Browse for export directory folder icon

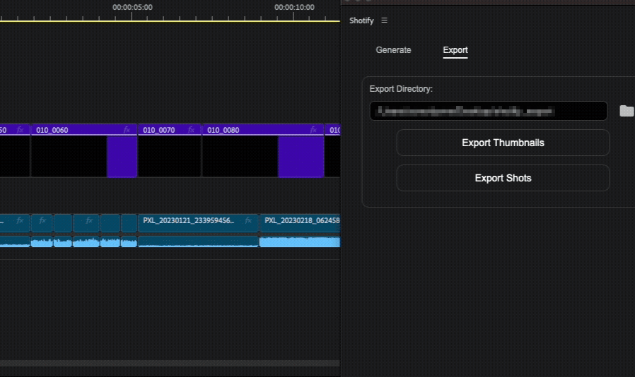(x=627, y=111)
